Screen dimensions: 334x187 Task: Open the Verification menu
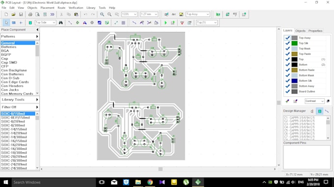pyautogui.click(x=76, y=8)
